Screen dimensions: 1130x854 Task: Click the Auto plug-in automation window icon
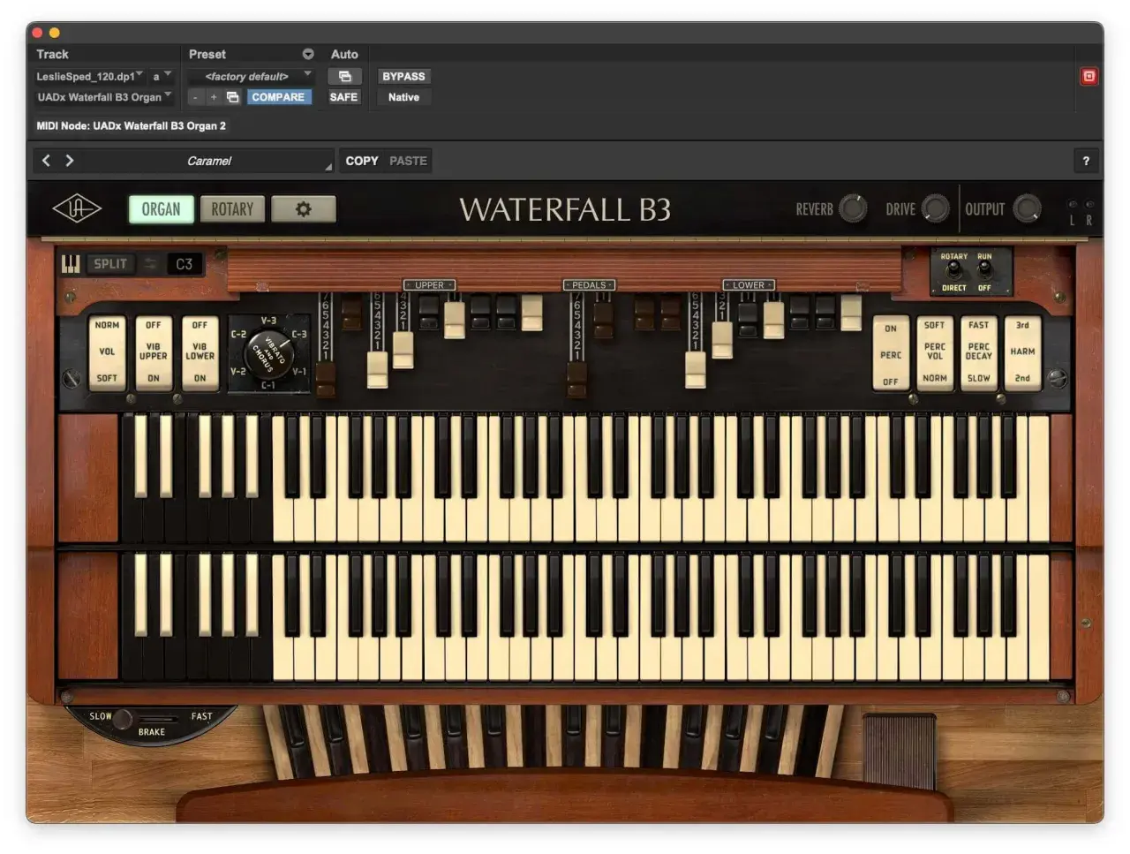click(x=344, y=76)
